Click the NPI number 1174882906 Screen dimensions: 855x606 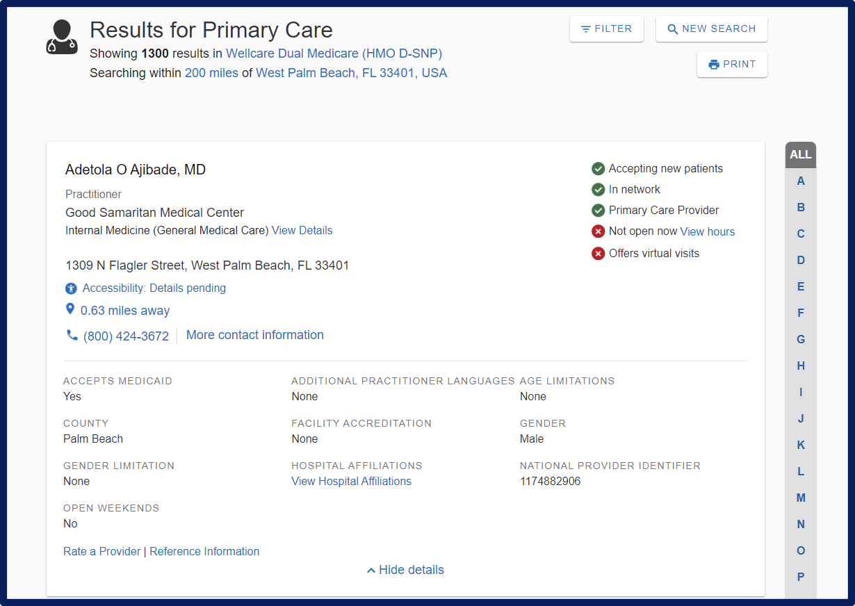coord(551,482)
